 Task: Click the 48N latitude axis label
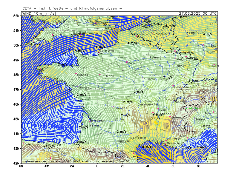16,75
